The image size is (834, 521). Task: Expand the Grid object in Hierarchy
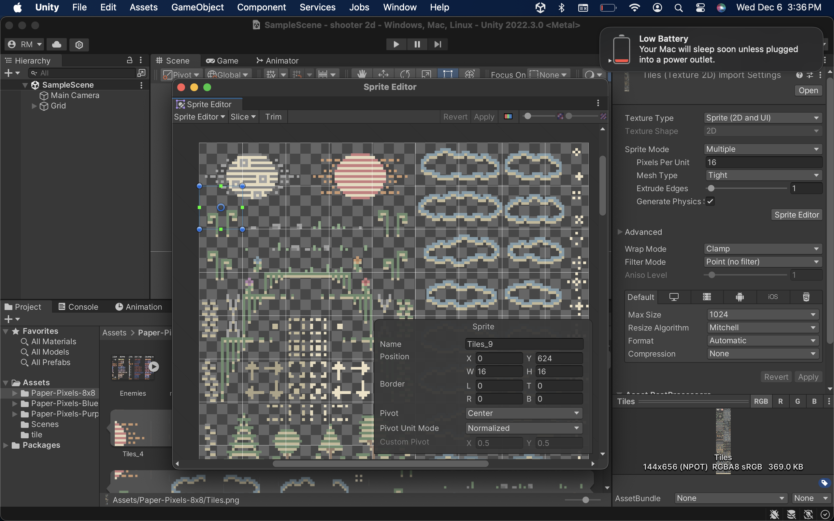[34, 106]
